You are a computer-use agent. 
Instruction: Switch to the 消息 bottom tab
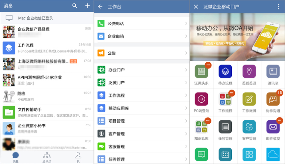15,157
